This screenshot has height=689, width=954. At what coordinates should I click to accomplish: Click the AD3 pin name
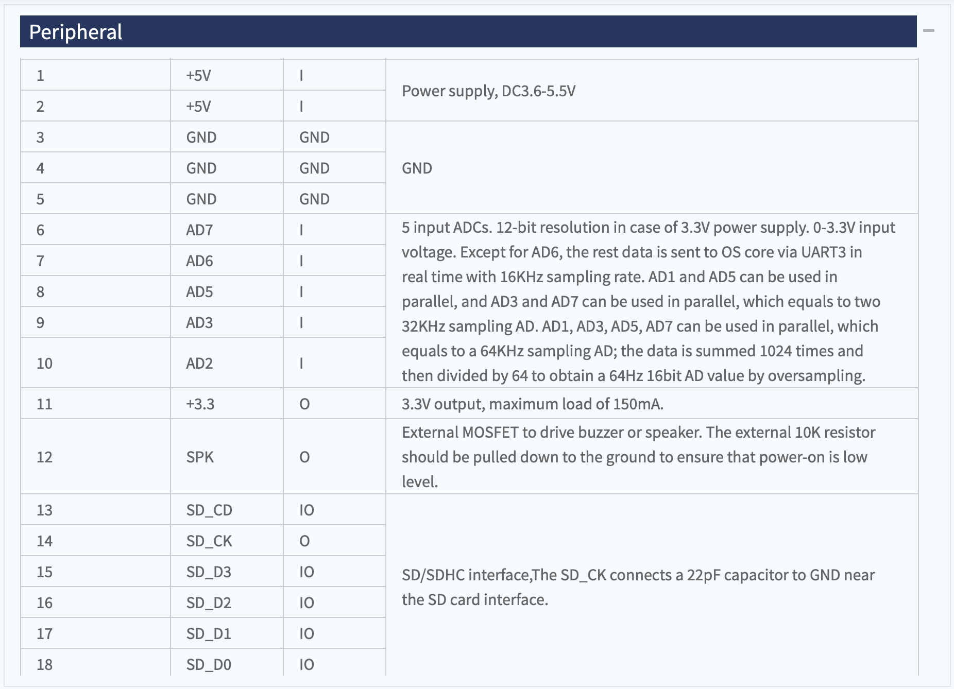click(x=199, y=322)
